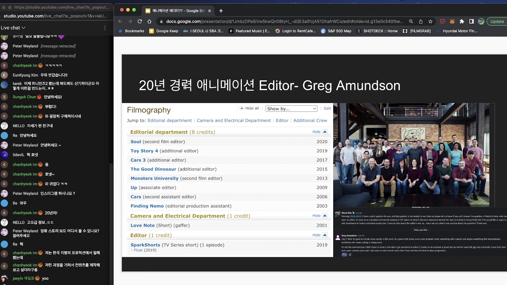Toggle the browser side panel icon
Viewport: 507px width, 285px height.
coord(471,21)
